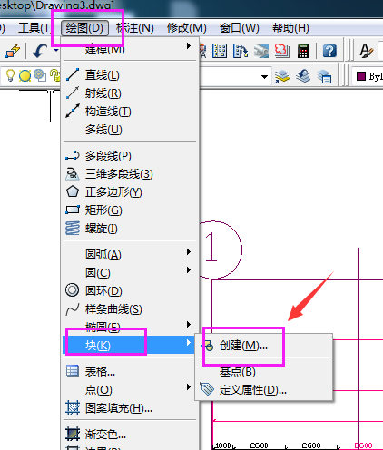Click highlighted 块(K) menu item
The image size is (383, 450).
point(130,345)
